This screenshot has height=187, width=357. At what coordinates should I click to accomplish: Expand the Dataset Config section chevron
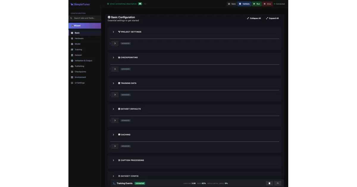pyautogui.click(x=113, y=176)
